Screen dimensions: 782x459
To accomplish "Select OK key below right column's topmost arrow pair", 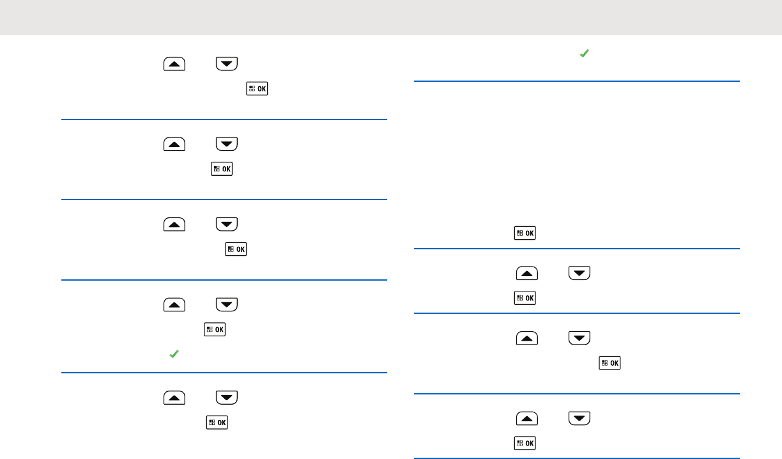I will click(525, 298).
